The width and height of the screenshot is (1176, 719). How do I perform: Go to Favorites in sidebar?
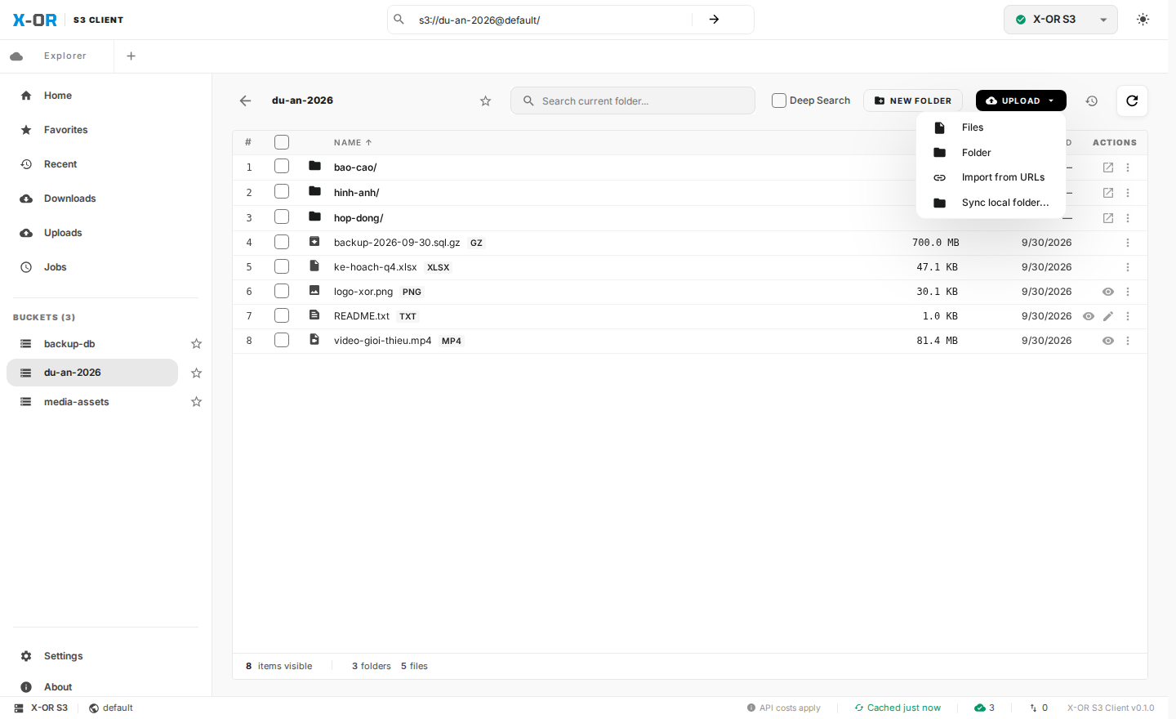pos(105,130)
